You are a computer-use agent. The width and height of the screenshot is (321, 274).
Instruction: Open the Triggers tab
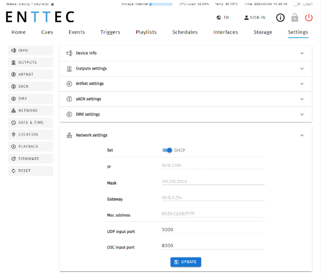tap(110, 32)
